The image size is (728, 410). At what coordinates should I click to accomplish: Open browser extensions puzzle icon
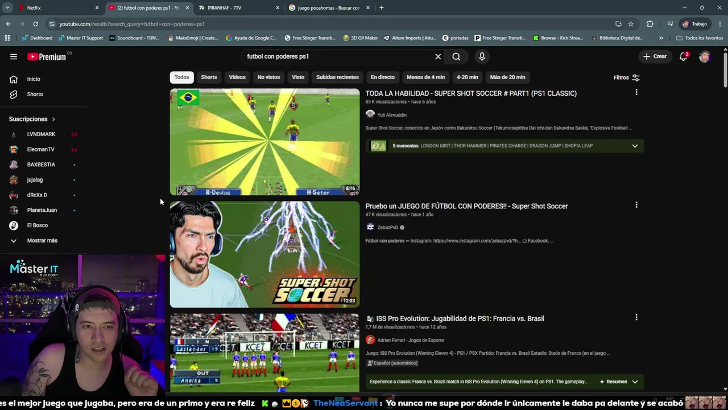click(x=650, y=24)
